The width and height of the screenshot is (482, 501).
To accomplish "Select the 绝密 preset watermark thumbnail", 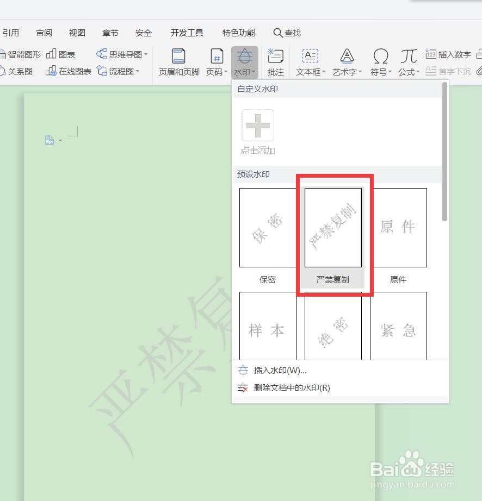I will pyautogui.click(x=333, y=325).
